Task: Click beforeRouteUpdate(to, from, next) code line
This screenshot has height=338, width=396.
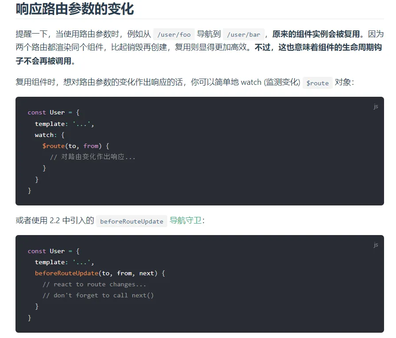Action: click(100, 273)
